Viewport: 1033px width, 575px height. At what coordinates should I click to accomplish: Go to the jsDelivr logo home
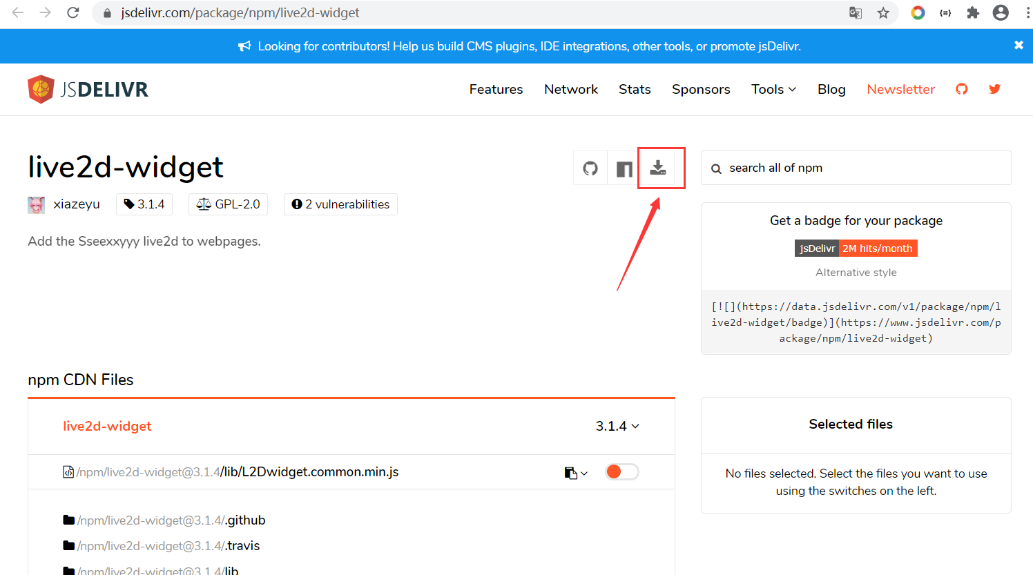click(88, 89)
